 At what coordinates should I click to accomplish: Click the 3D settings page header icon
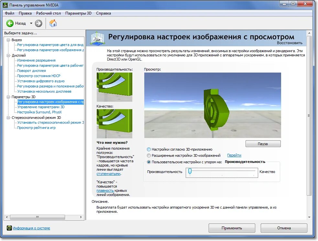[97, 38]
